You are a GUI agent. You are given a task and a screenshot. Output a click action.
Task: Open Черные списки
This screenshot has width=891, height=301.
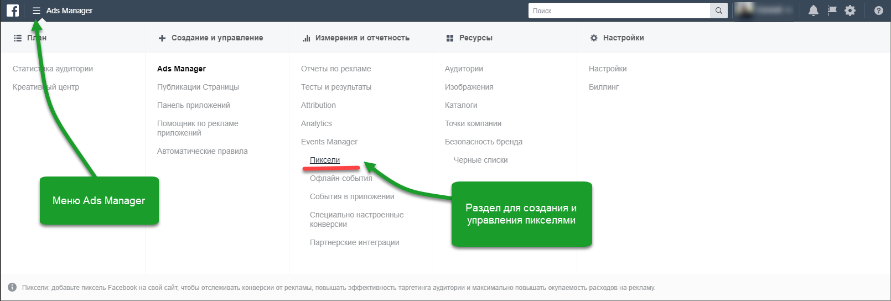tap(481, 160)
